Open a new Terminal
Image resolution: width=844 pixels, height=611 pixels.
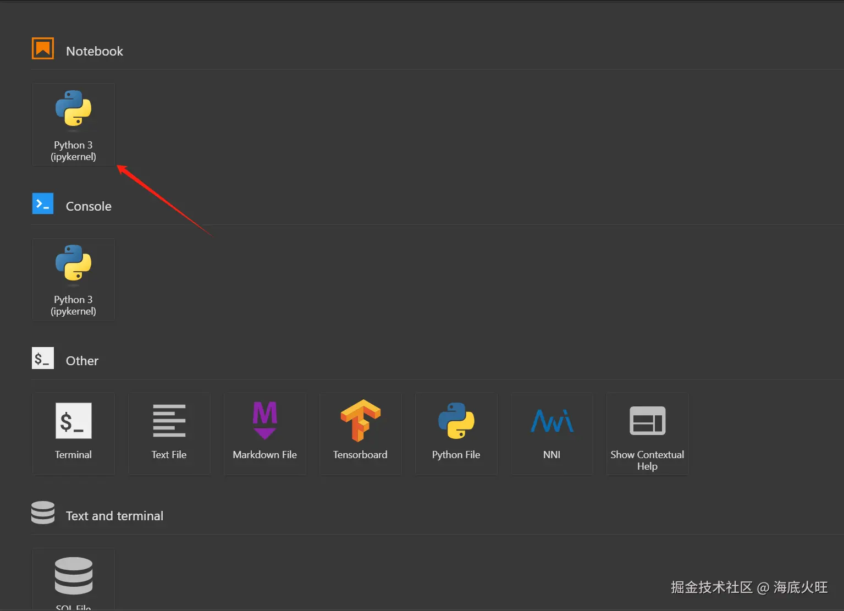(74, 434)
